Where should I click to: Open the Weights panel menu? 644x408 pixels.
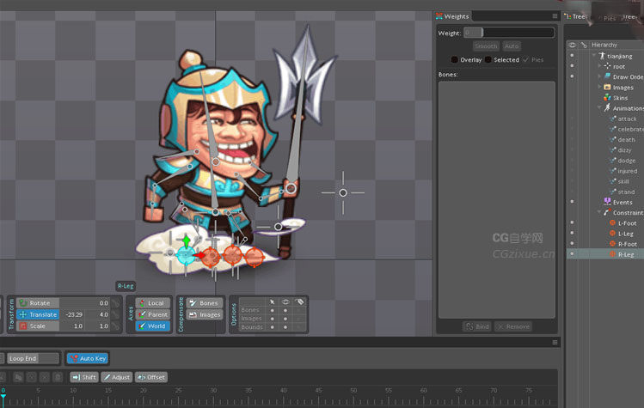pyautogui.click(x=555, y=16)
